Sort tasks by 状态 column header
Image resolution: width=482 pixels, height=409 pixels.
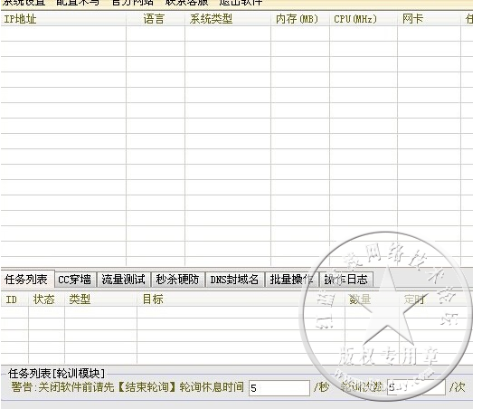point(46,300)
